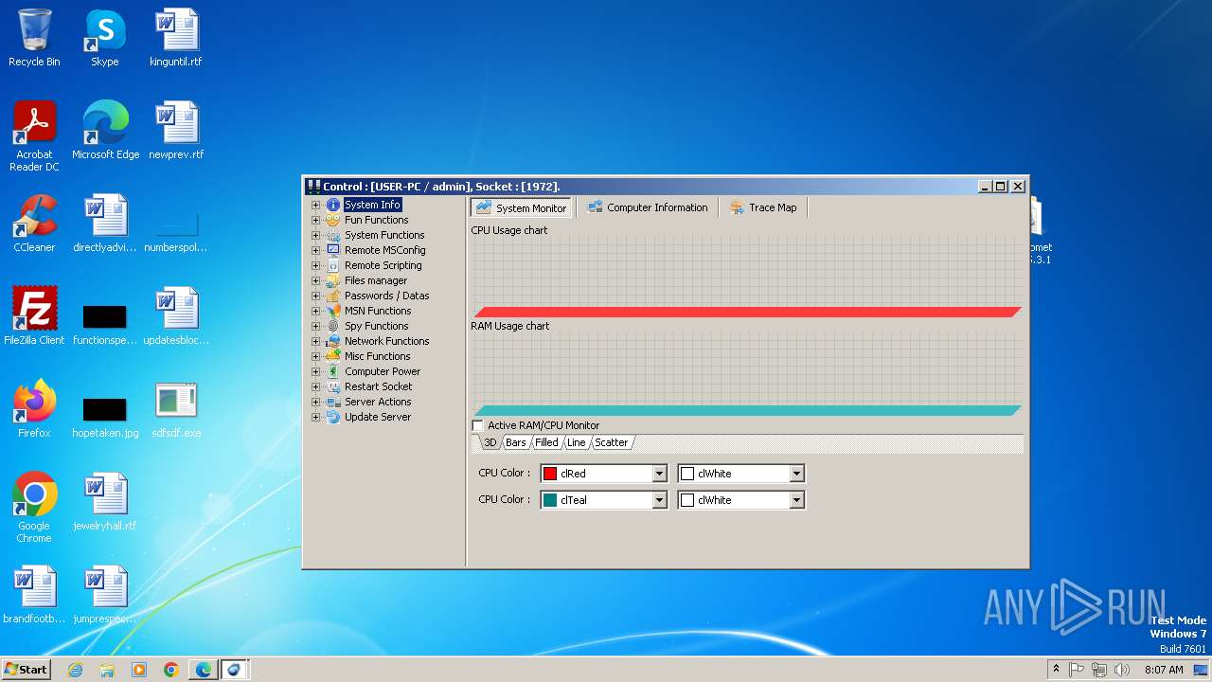
Task: Click the volume speaker tray icon
Action: click(1122, 670)
